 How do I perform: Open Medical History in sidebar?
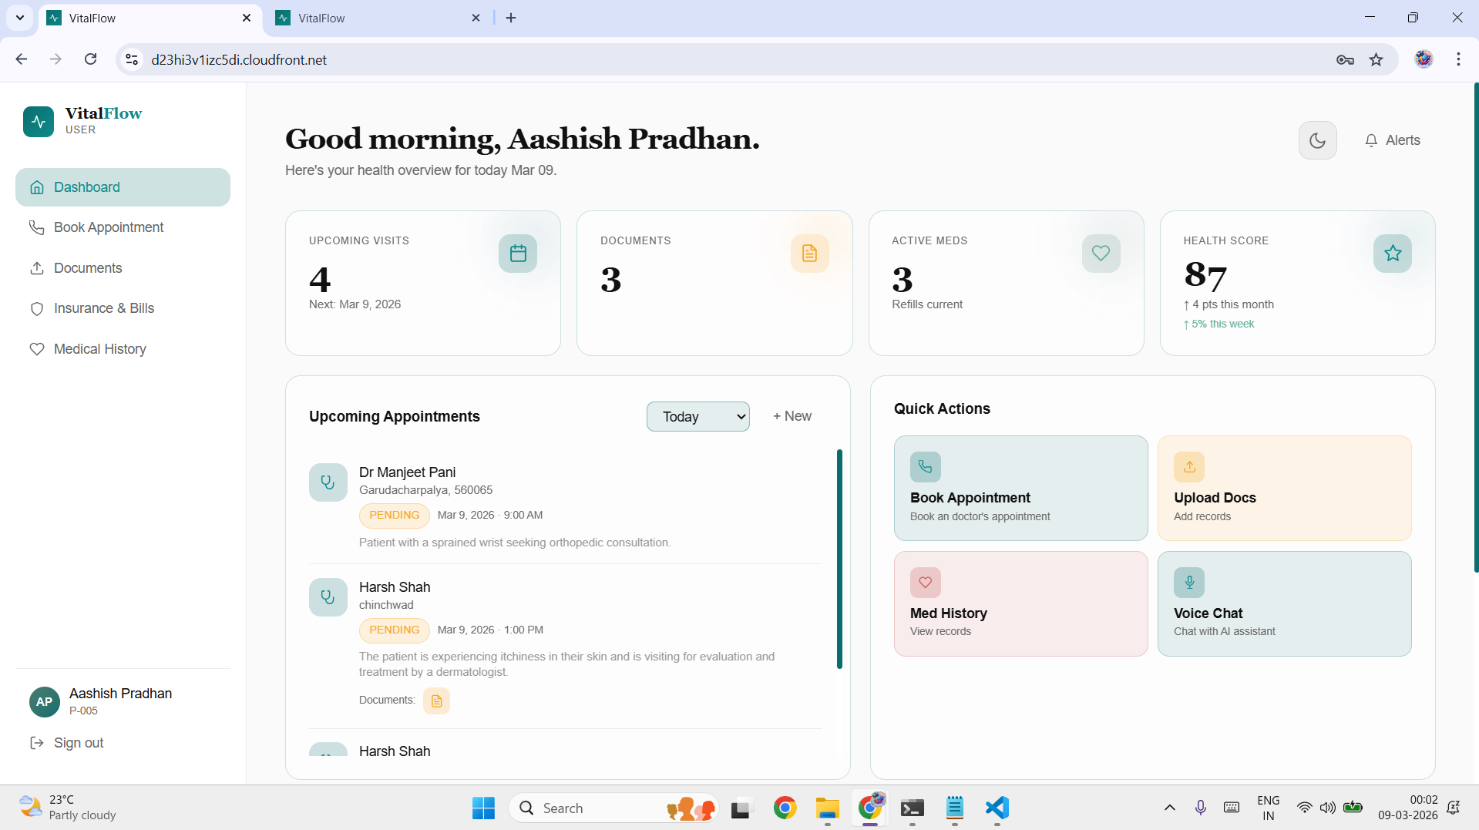click(123, 349)
